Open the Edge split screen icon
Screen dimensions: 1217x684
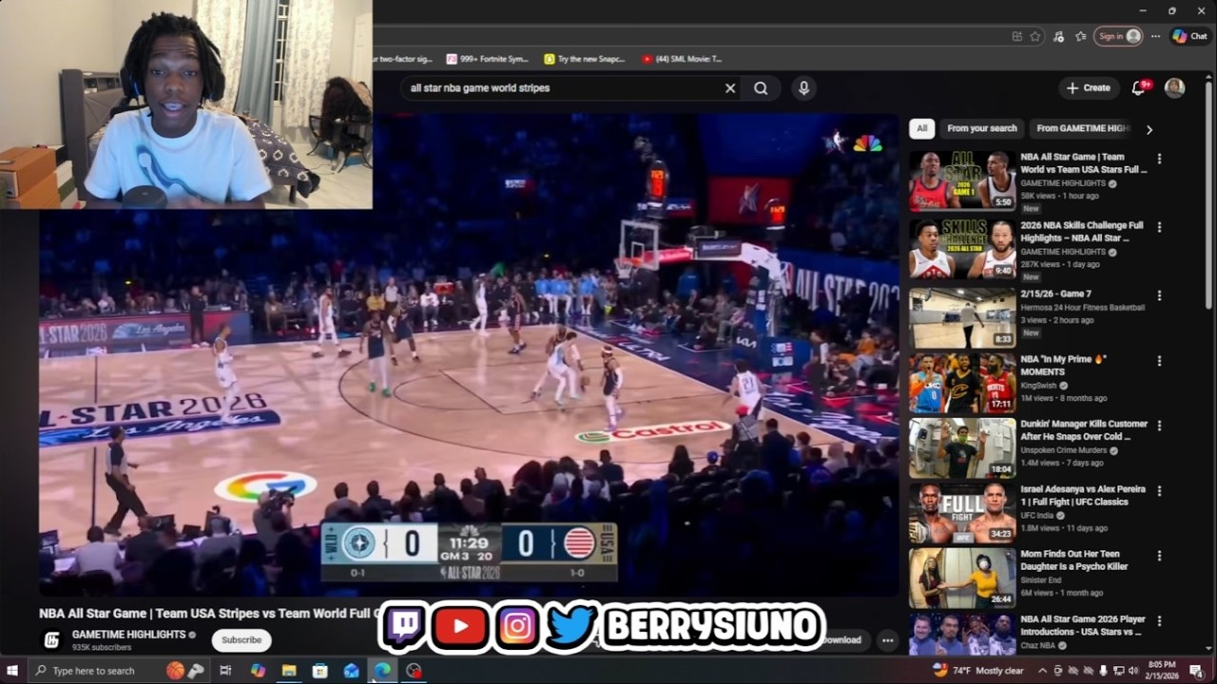coord(1017,36)
